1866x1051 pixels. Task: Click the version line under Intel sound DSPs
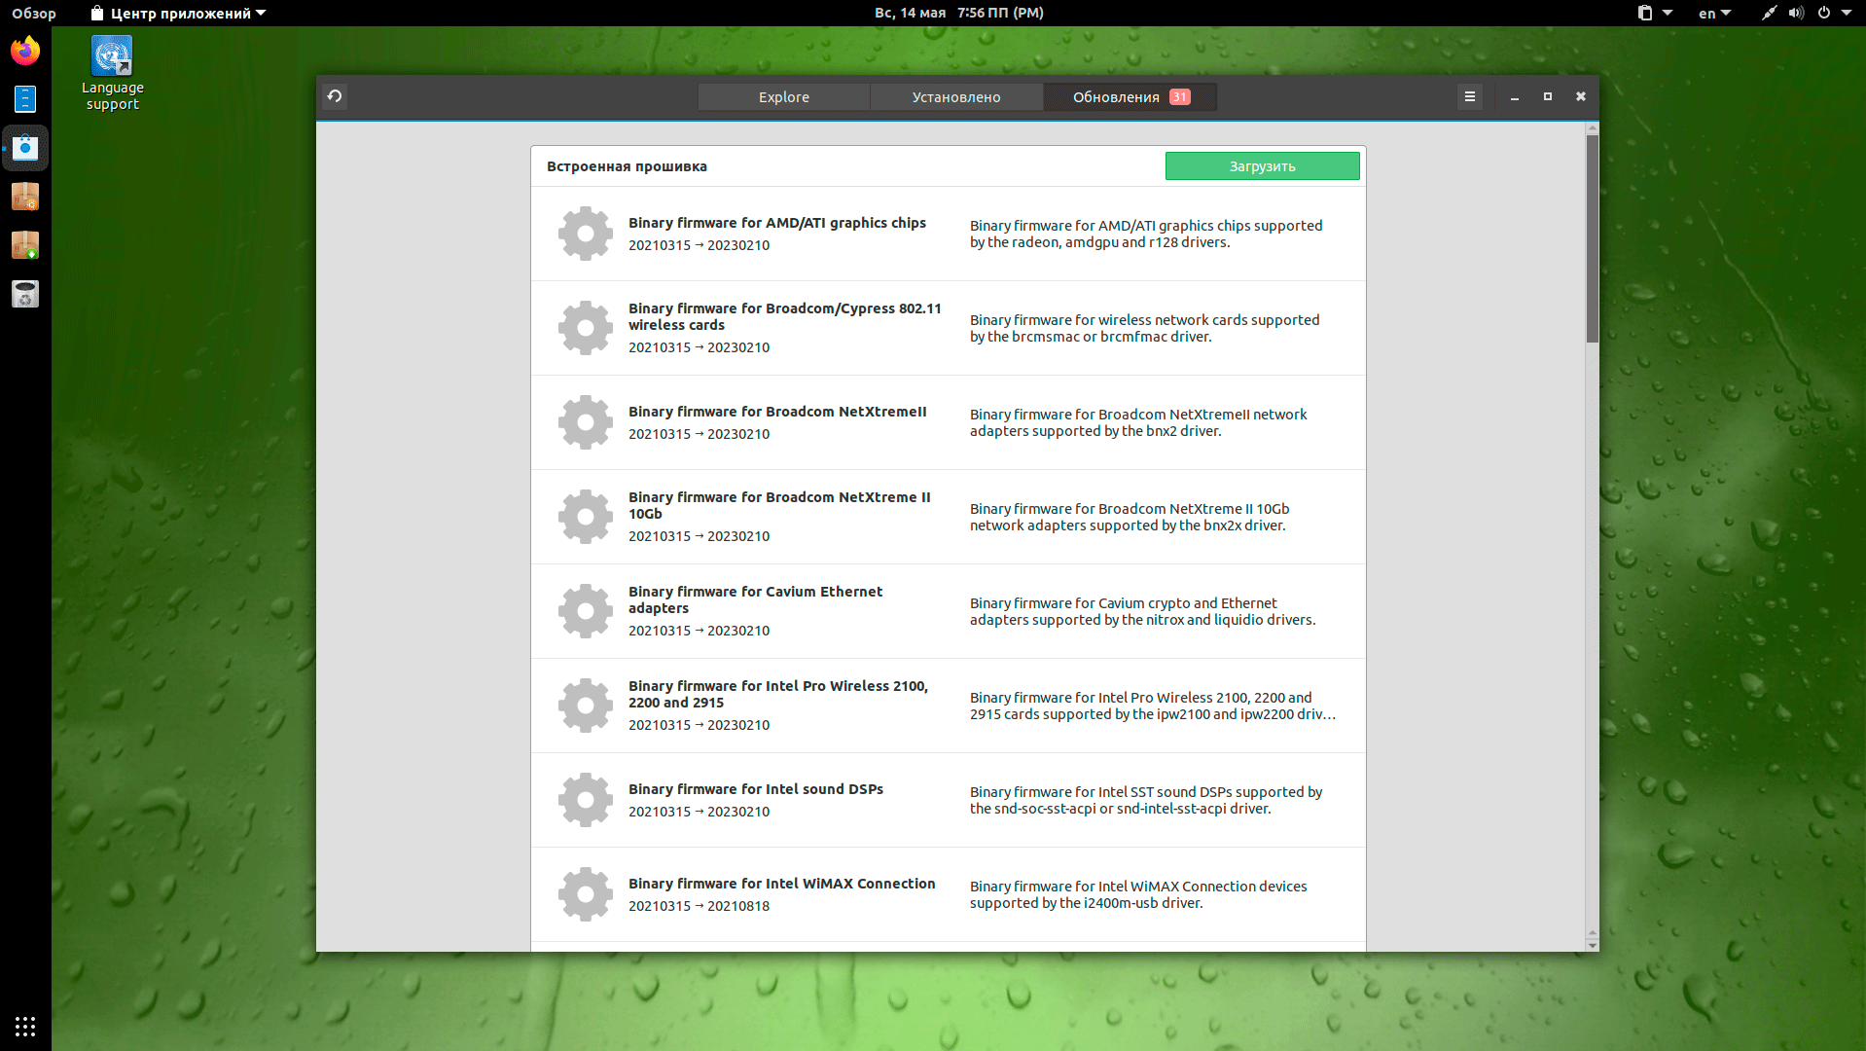(x=699, y=812)
